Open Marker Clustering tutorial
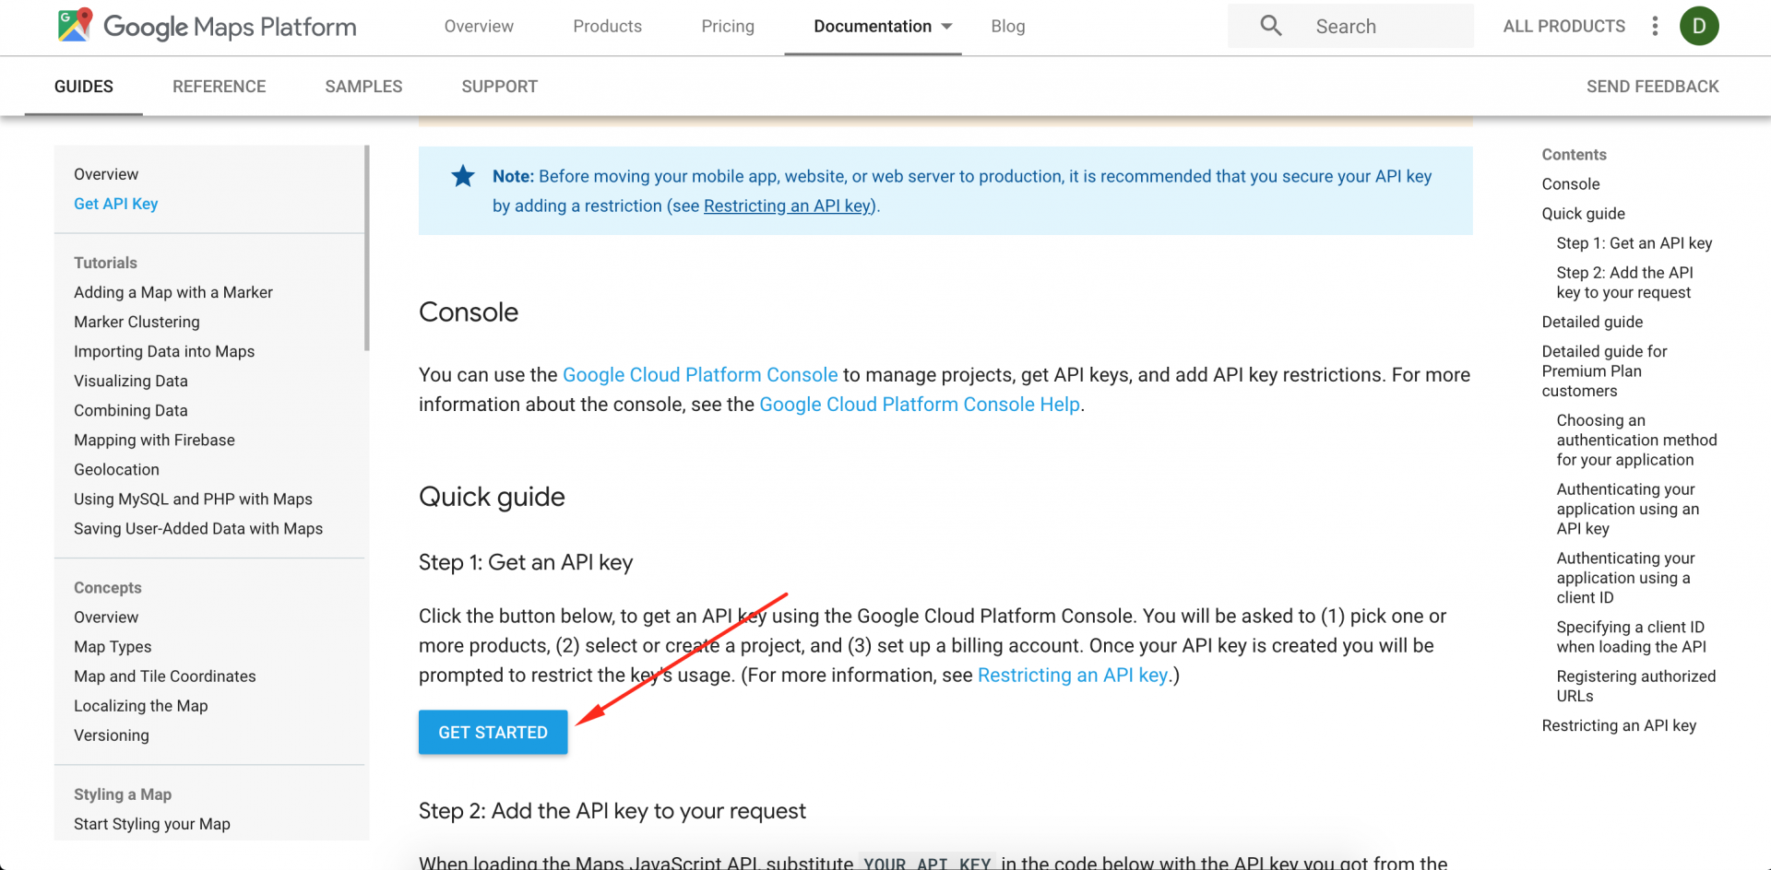The image size is (1771, 870). [x=137, y=322]
